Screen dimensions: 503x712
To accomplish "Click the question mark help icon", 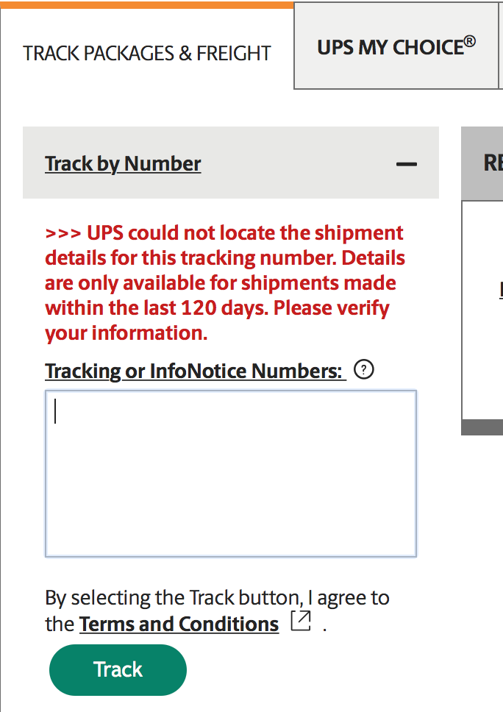I will click(364, 370).
